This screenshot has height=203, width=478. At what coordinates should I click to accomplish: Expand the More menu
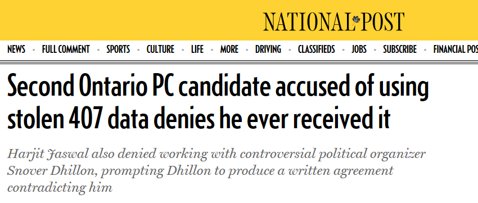click(229, 49)
